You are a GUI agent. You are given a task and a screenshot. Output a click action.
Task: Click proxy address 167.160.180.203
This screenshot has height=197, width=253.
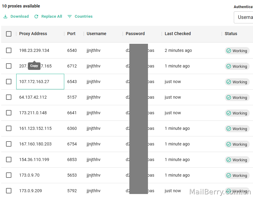pos(35,144)
